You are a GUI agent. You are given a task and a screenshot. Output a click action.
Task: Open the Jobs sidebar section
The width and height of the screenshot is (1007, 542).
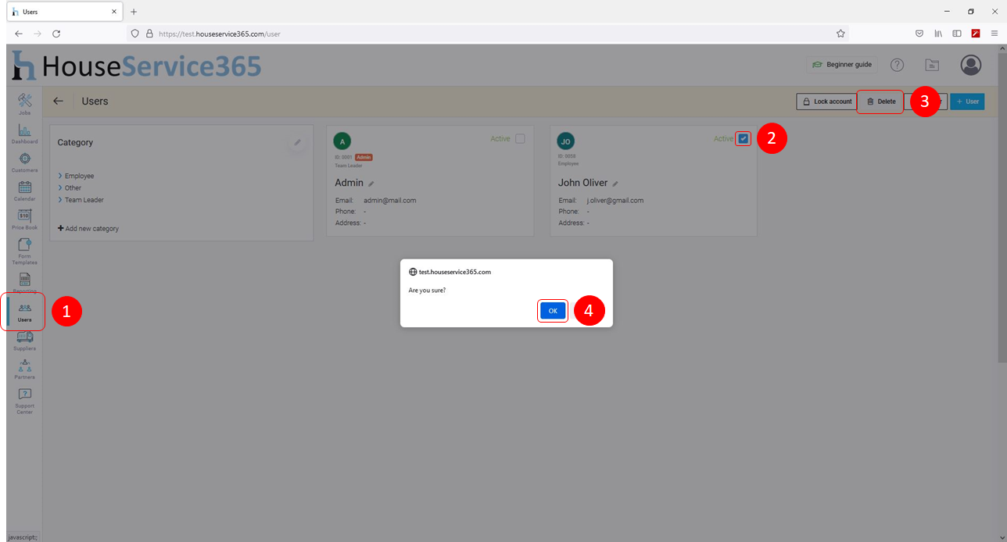24,104
